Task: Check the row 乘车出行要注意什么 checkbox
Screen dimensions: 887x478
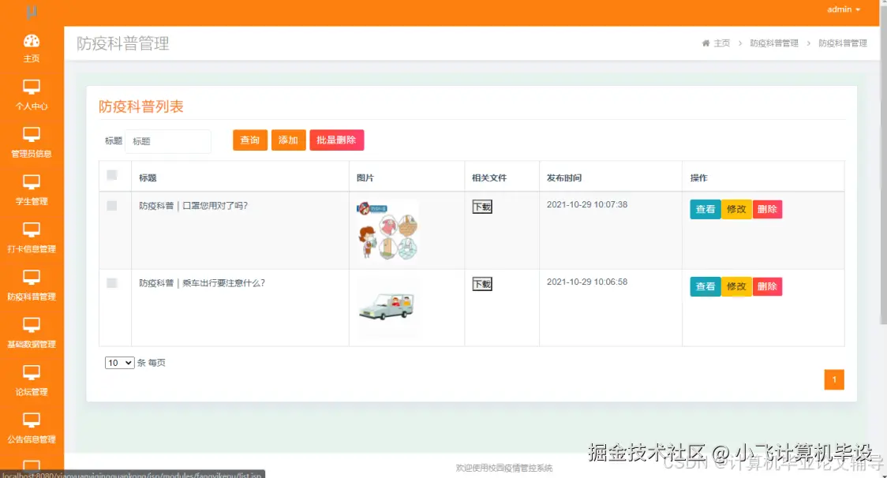Action: [112, 283]
